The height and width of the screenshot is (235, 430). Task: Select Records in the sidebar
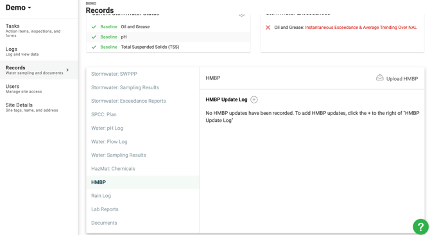(39, 70)
